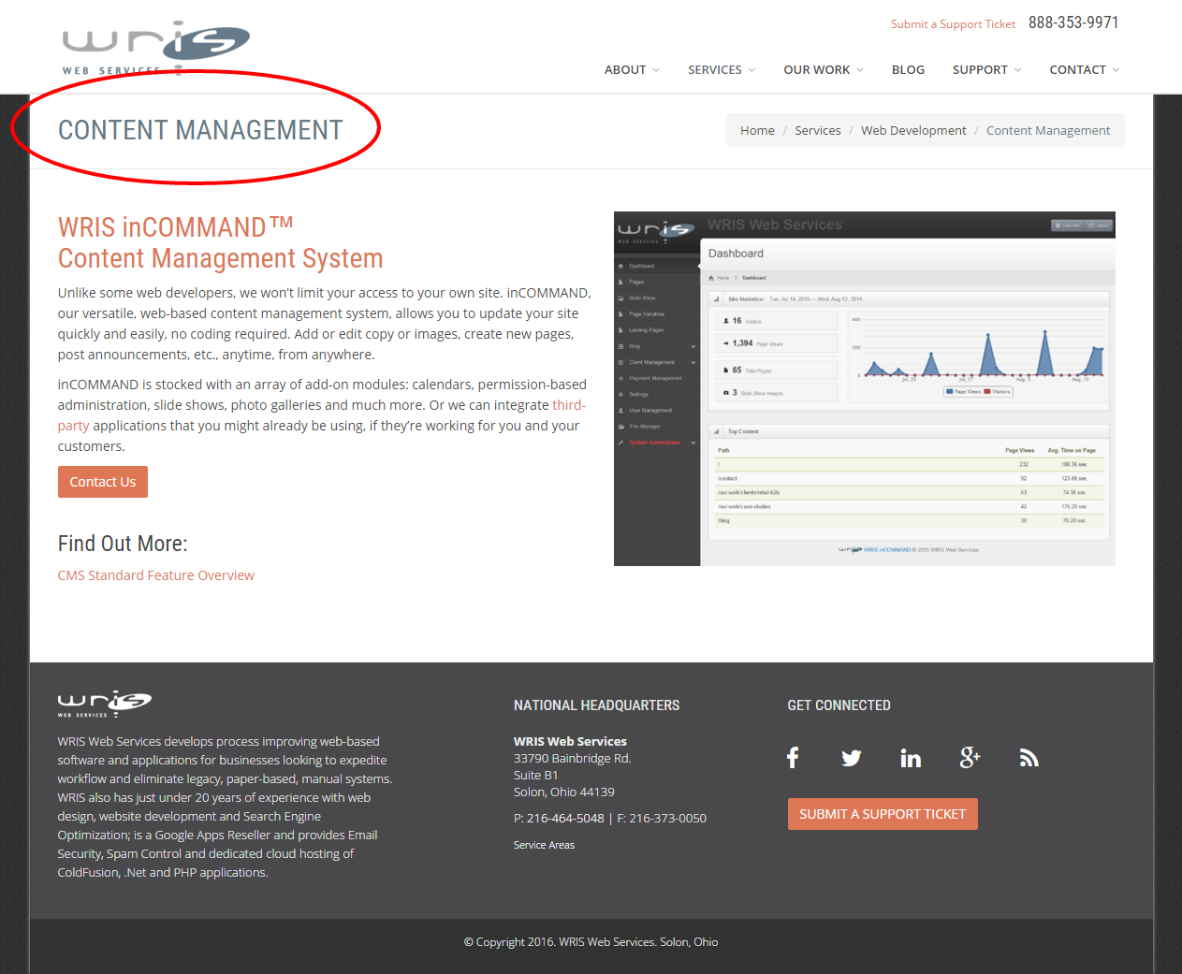The width and height of the screenshot is (1182, 974).
Task: Go to the BLOG page
Action: point(908,70)
